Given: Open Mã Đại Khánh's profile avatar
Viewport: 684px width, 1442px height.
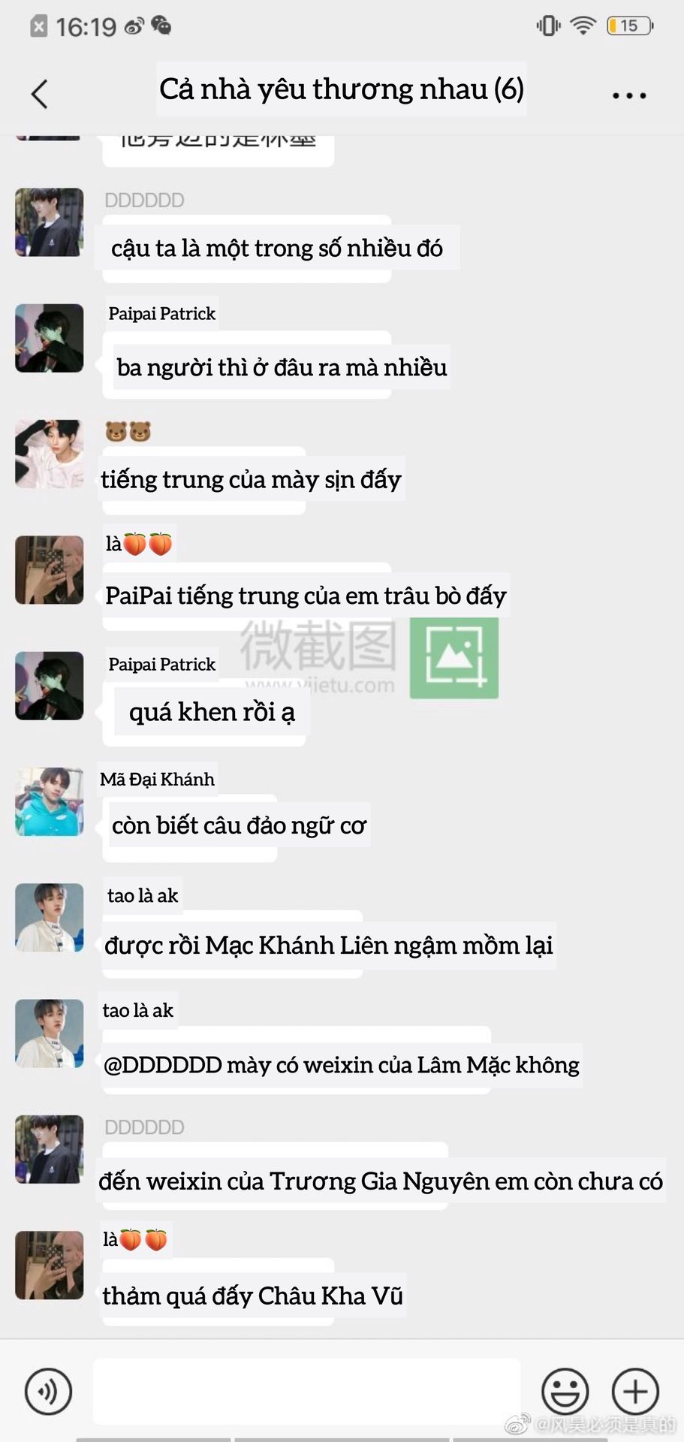Looking at the screenshot, I should tap(50, 801).
